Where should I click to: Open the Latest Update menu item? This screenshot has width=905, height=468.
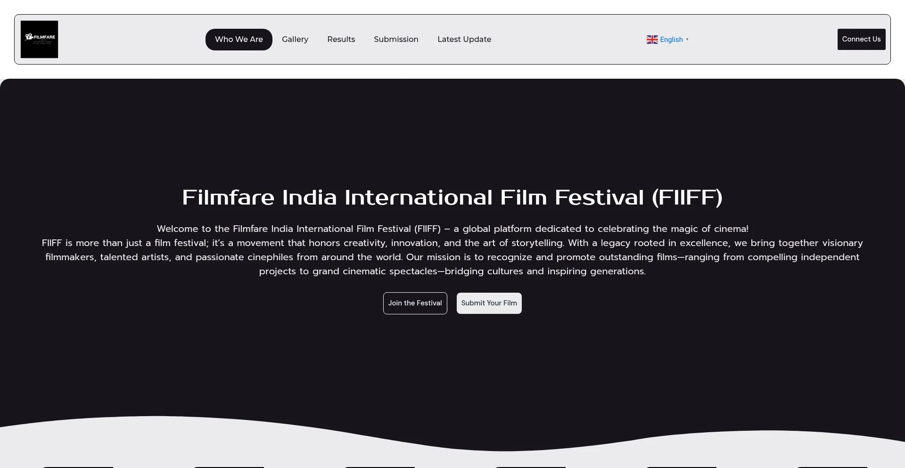click(464, 40)
